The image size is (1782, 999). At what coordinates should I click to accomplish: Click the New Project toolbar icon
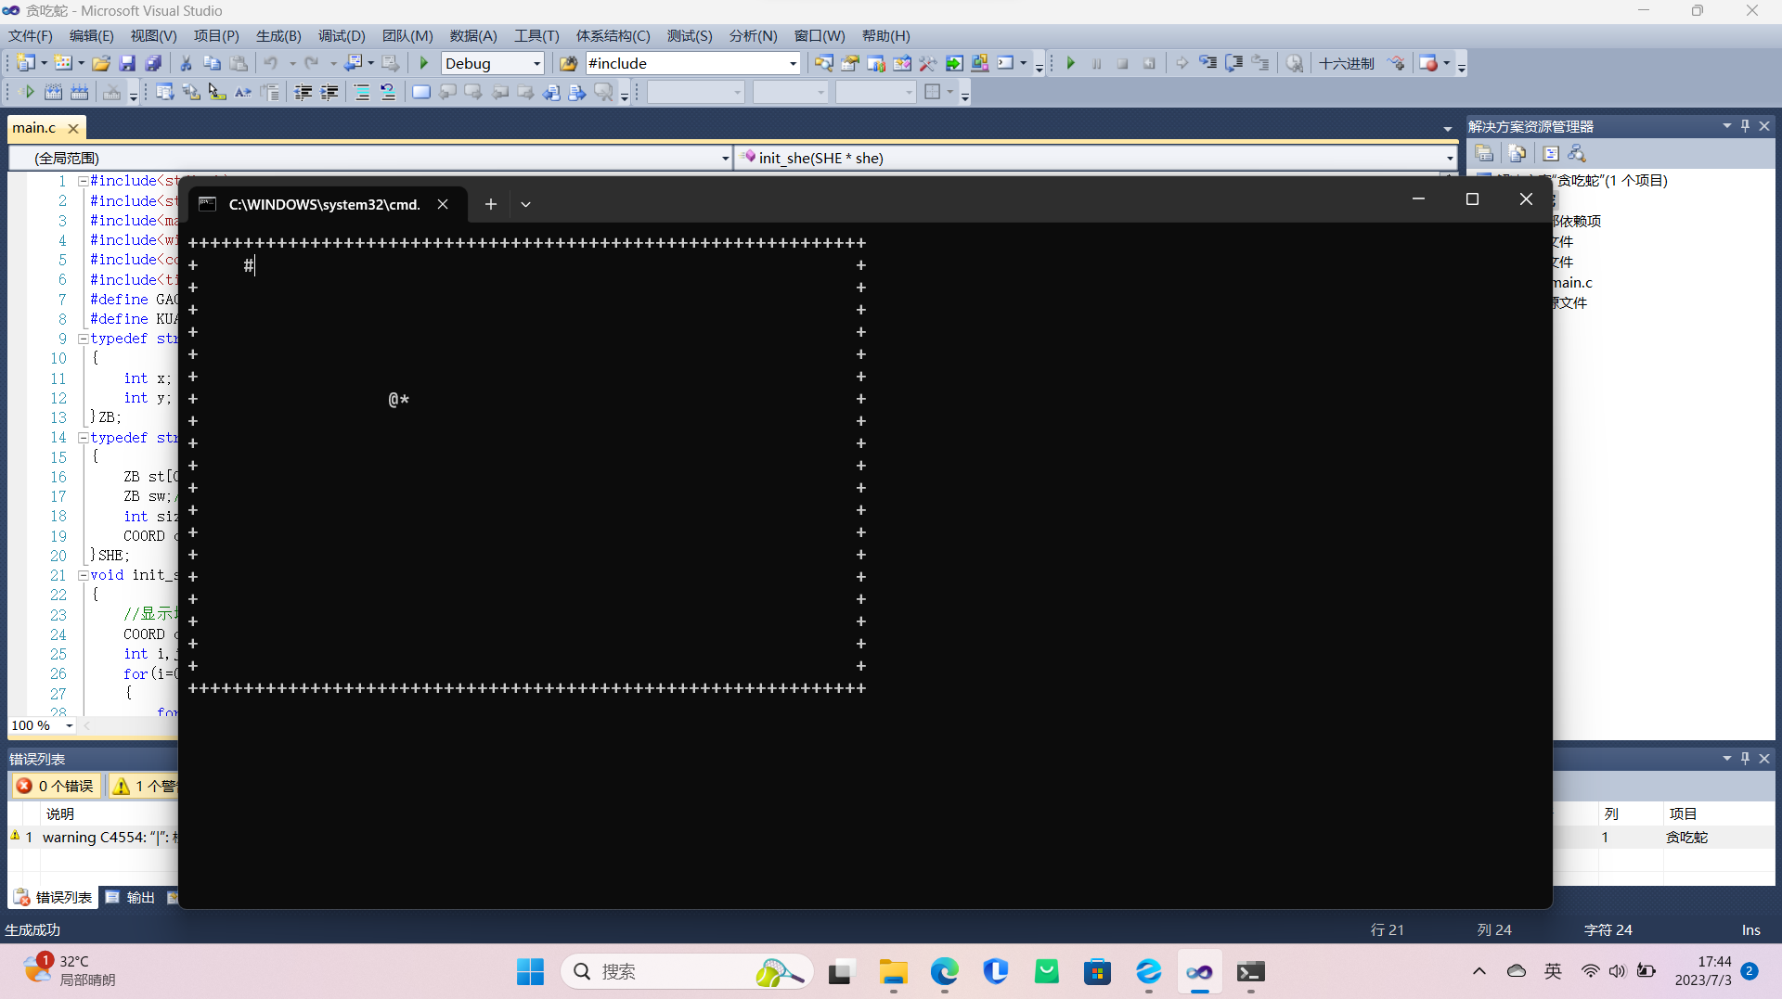point(25,63)
